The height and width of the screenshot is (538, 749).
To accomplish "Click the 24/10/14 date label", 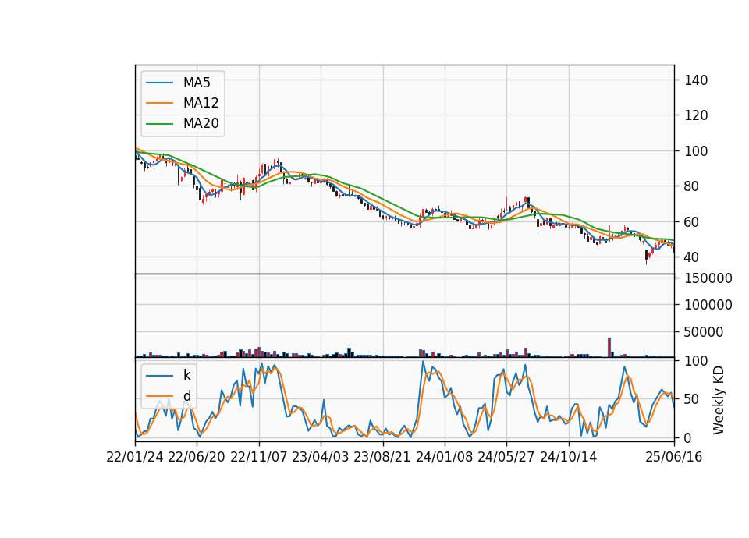I will (569, 457).
